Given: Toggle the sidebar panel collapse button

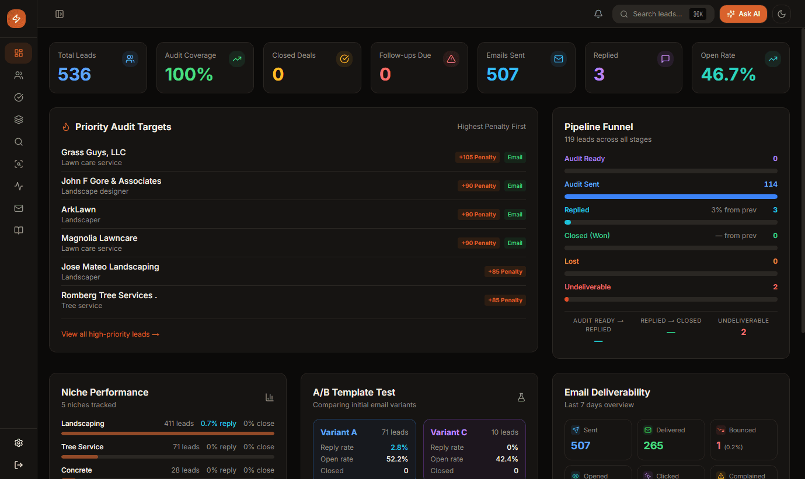Looking at the screenshot, I should click(x=60, y=14).
